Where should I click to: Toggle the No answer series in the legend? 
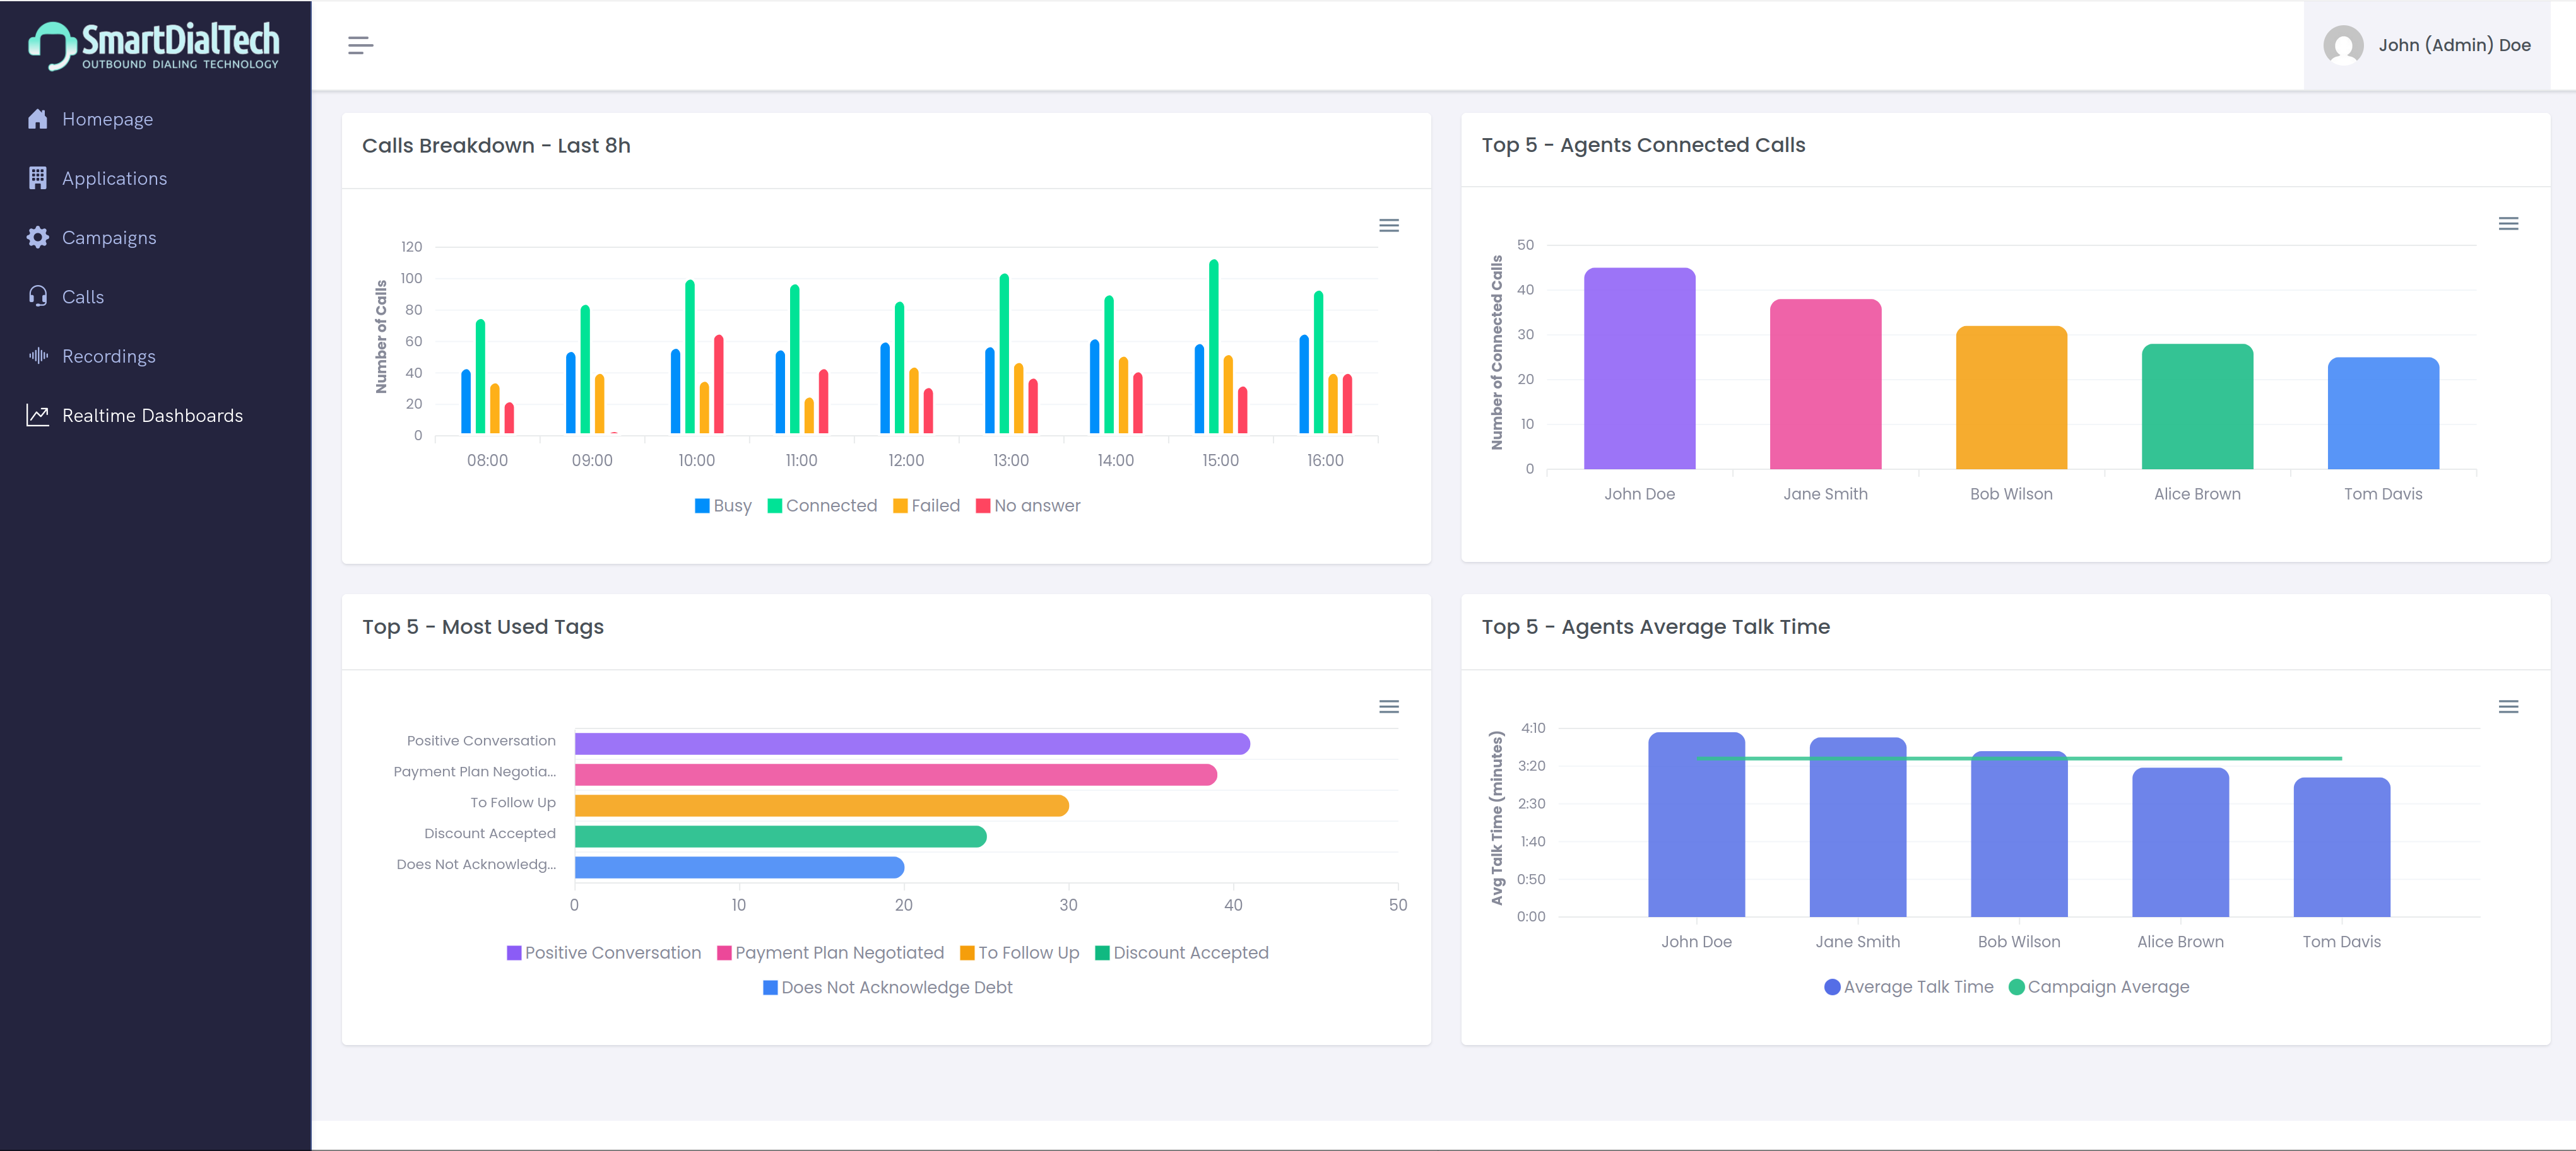pyautogui.click(x=1028, y=506)
